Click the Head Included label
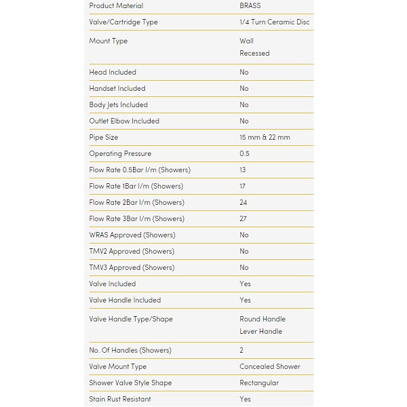This screenshot has width=407, height=407. 113,72
